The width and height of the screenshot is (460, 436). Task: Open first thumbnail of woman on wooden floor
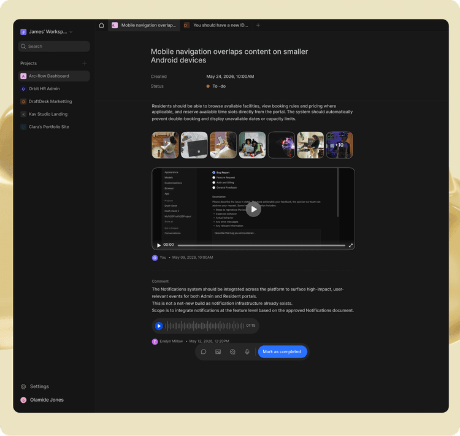coord(165,145)
